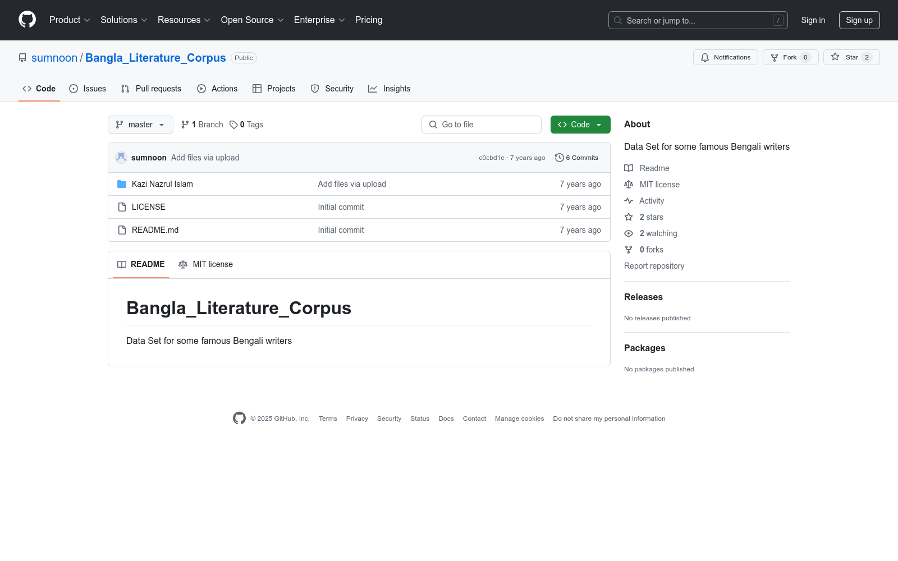Open the Resources dropdown
This screenshot has width=898, height=561.
184,20
